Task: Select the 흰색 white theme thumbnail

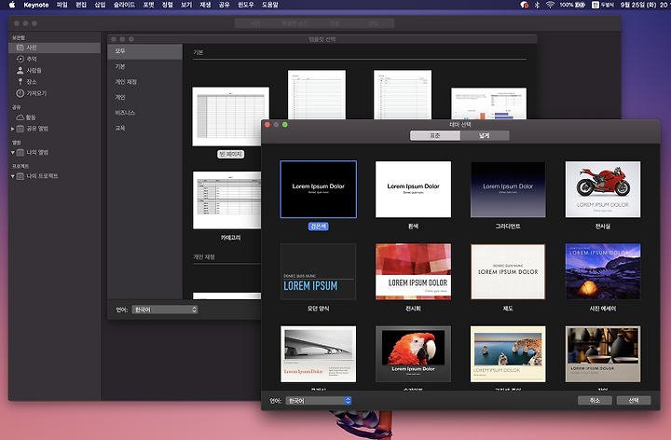Action: coord(413,189)
